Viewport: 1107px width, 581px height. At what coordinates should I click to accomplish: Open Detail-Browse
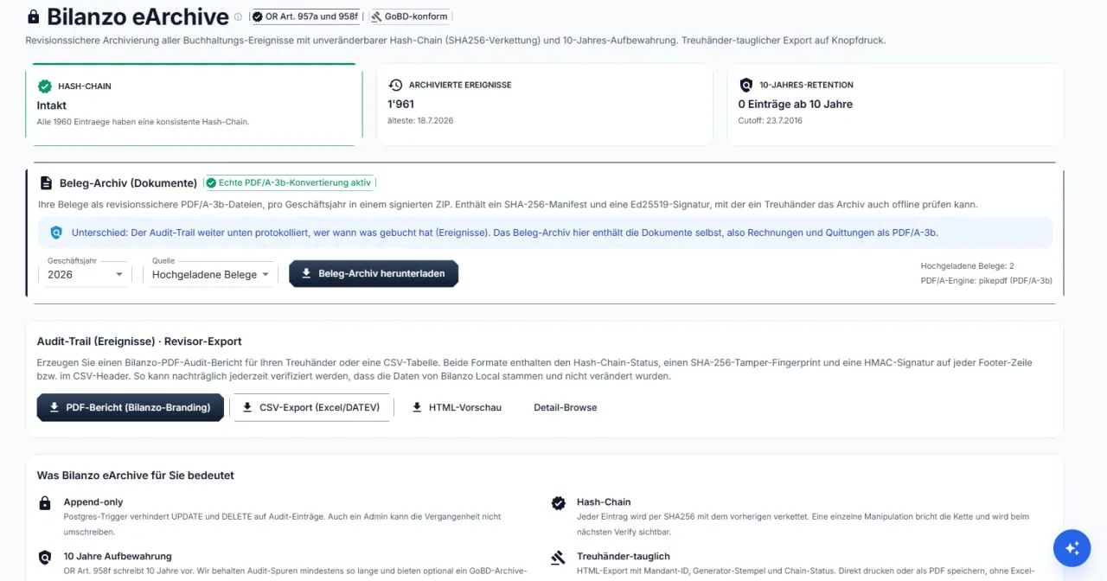point(566,407)
